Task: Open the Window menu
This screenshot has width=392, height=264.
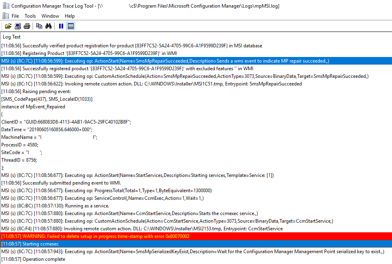Action: point(50,16)
